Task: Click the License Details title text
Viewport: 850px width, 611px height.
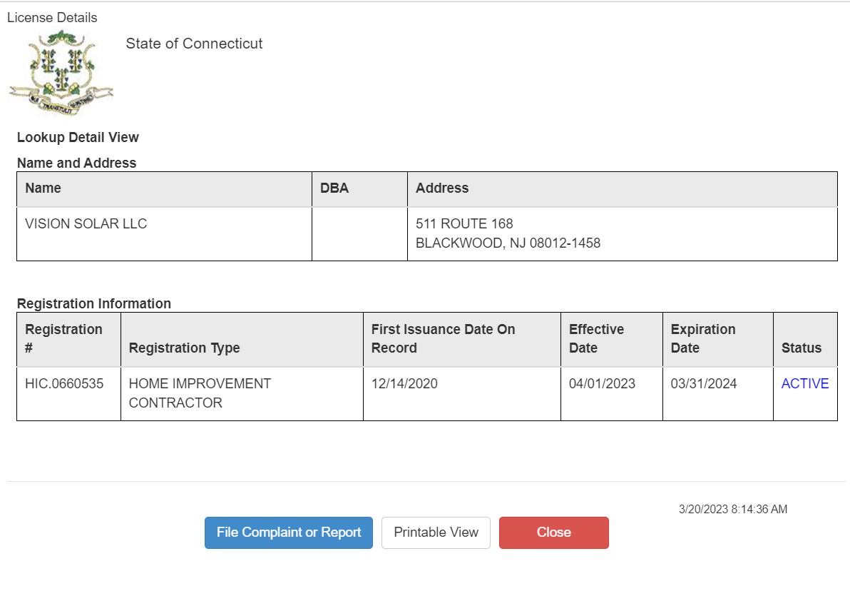Action: [52, 18]
